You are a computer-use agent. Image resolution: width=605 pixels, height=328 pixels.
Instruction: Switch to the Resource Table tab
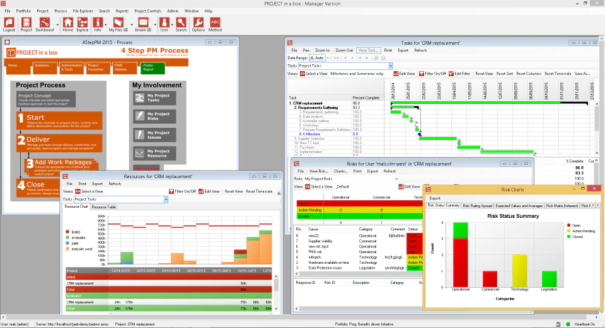(104, 207)
